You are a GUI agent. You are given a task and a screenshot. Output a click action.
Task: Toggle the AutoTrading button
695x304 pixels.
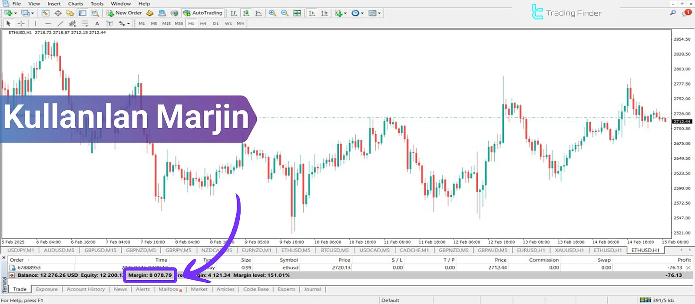click(203, 13)
